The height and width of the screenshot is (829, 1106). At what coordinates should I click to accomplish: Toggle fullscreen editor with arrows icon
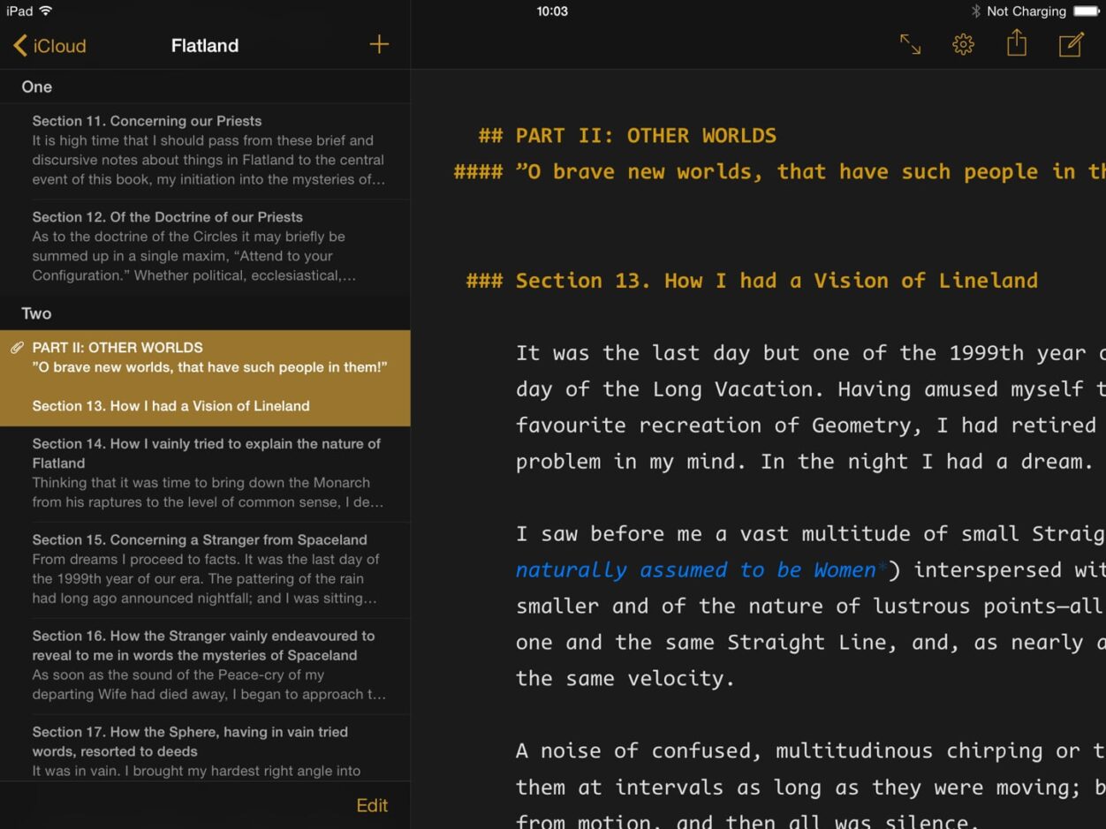910,44
